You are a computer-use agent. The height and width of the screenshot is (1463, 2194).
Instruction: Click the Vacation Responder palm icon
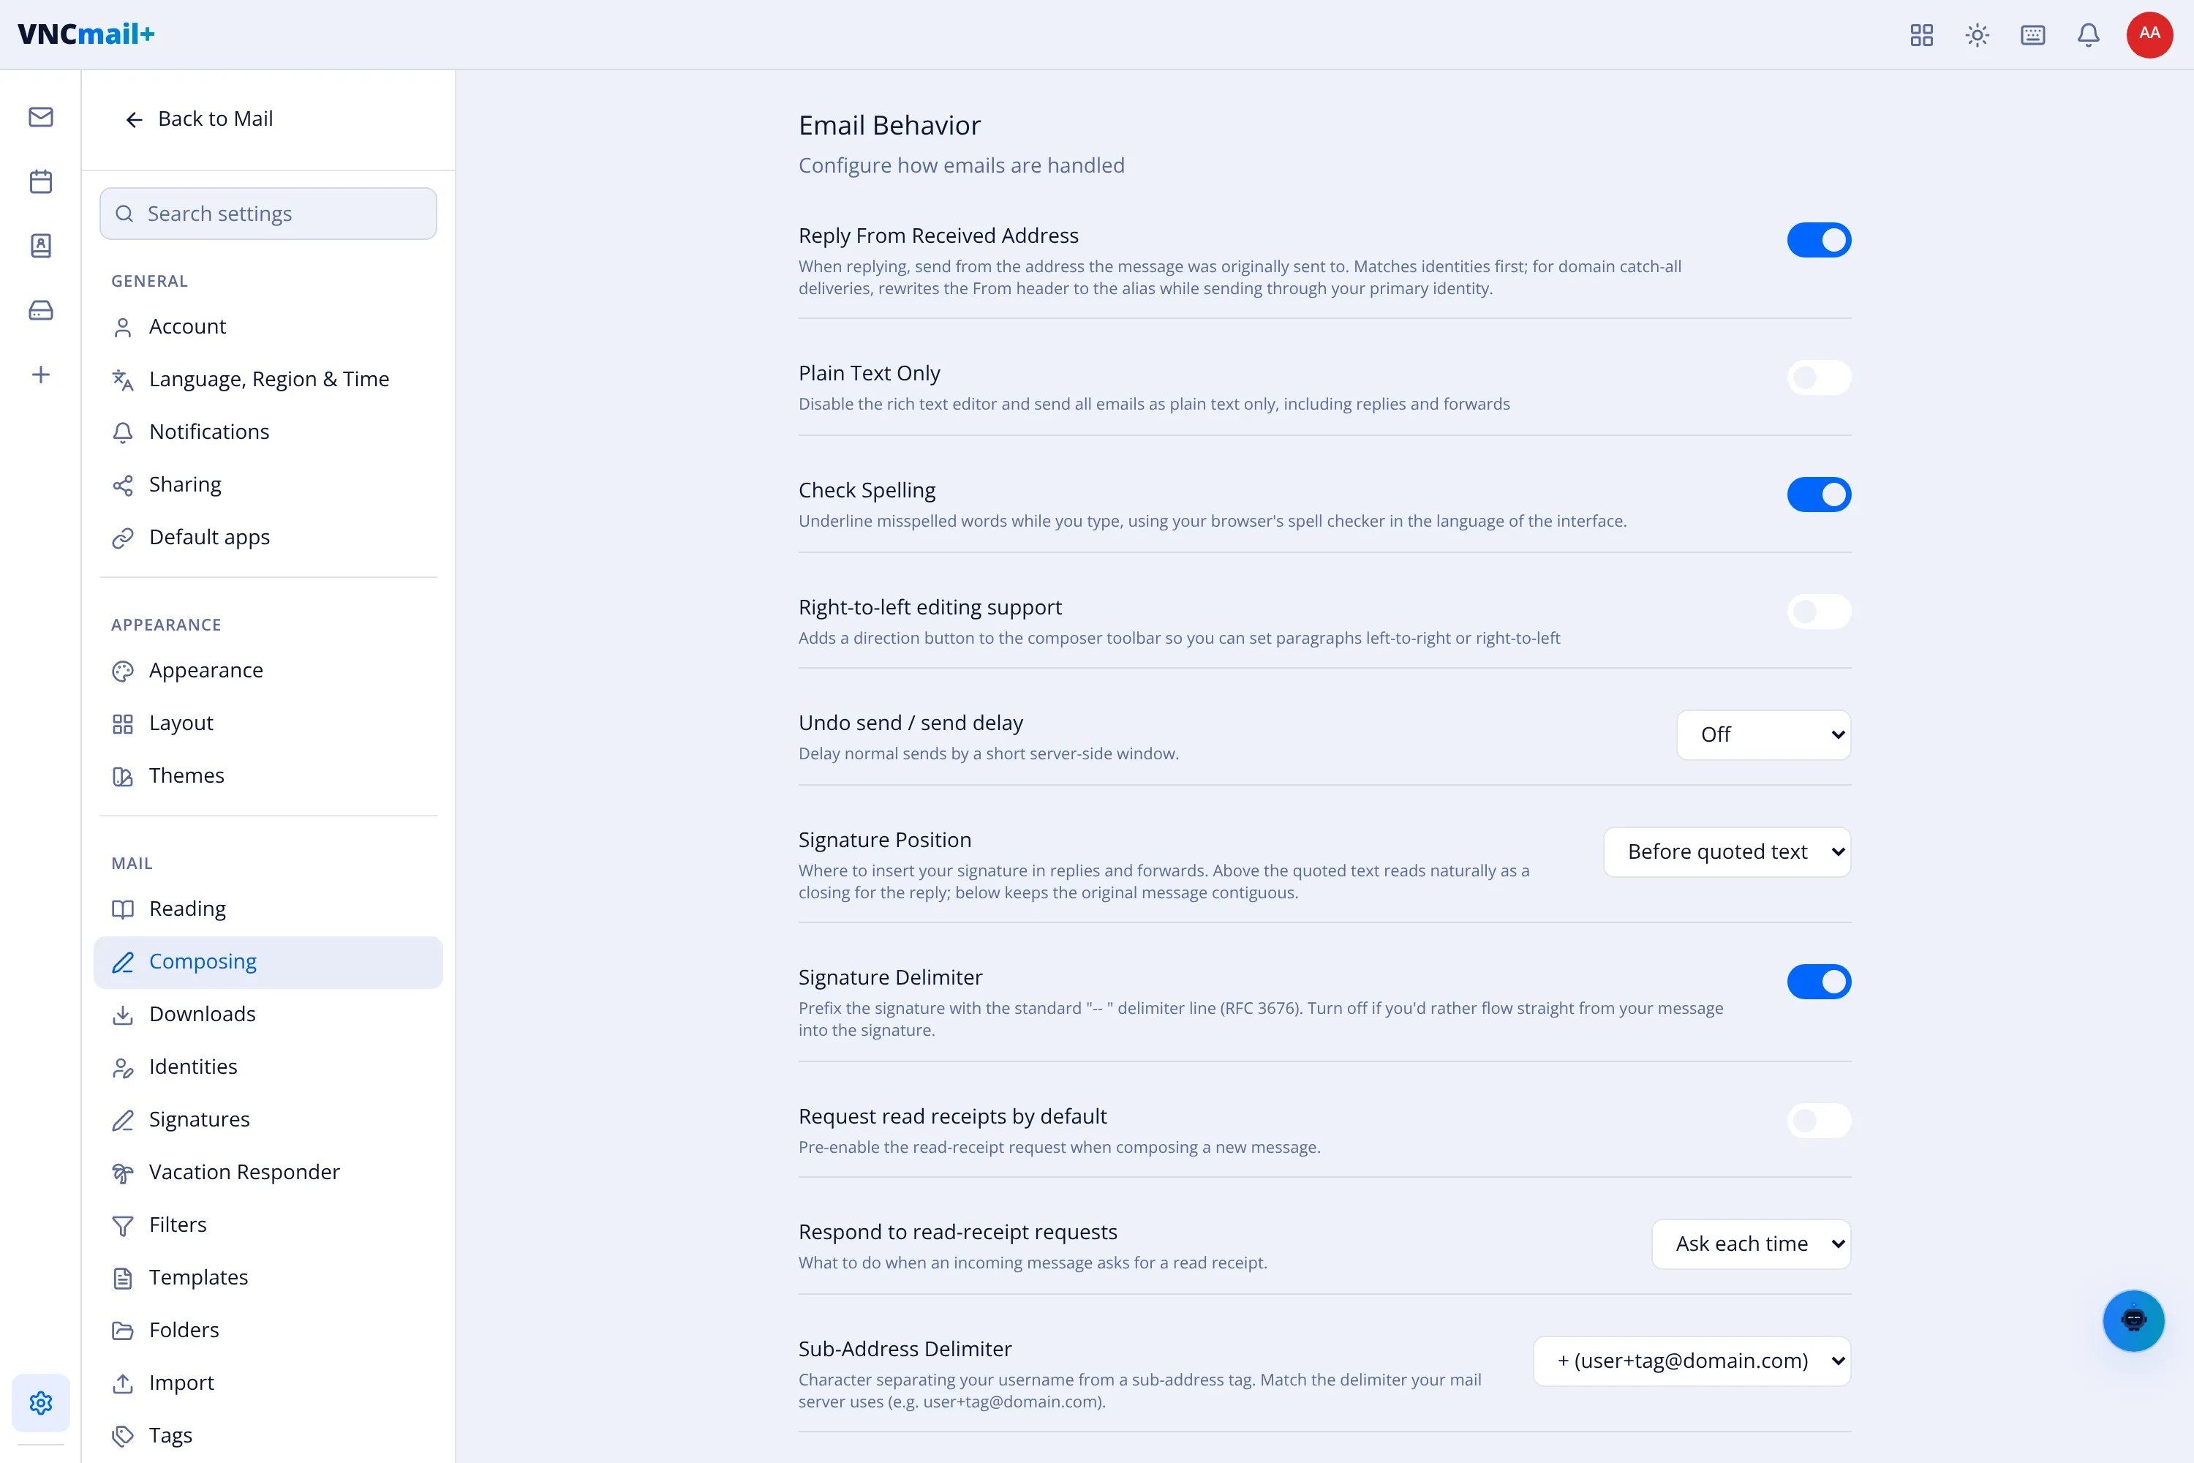pyautogui.click(x=123, y=1173)
